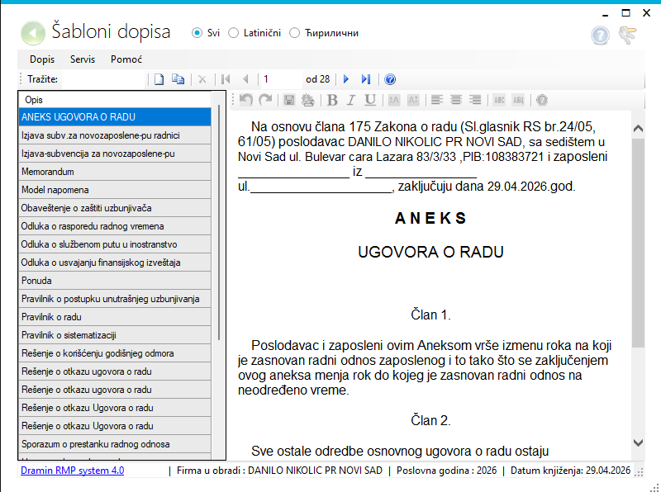This screenshot has width=661, height=492.
Task: Click the document vertical scrollbar thumb
Action: 638,242
